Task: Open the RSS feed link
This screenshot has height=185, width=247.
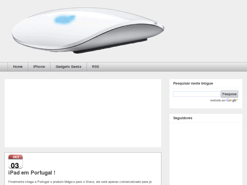Action: [95, 67]
